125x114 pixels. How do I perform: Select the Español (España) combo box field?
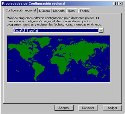click(58, 30)
